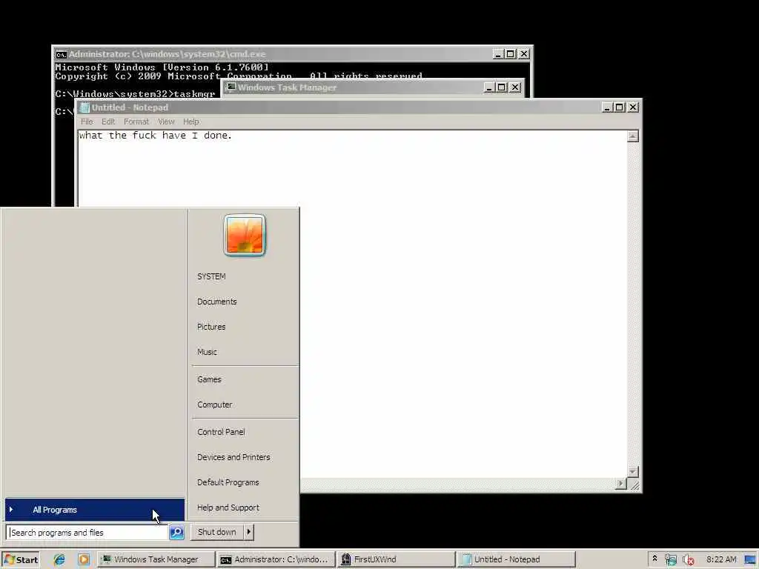Open Documents from Start menu
Image resolution: width=759 pixels, height=569 pixels.
(217, 302)
